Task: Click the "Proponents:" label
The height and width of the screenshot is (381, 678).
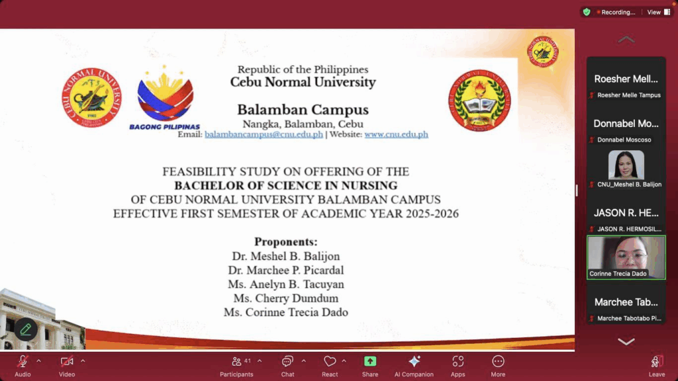Action: (286, 242)
